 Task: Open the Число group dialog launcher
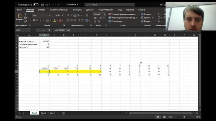click(106, 26)
